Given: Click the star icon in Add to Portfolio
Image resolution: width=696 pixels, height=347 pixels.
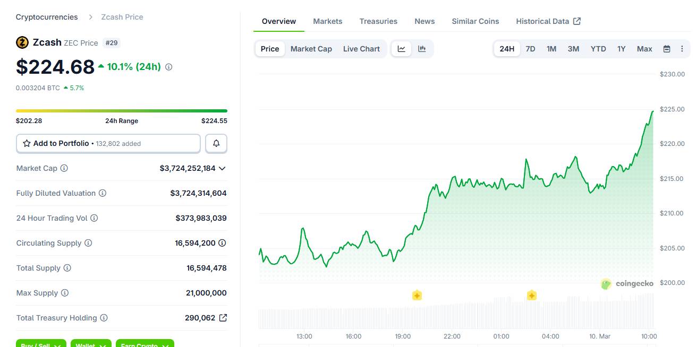Looking at the screenshot, I should coord(27,143).
